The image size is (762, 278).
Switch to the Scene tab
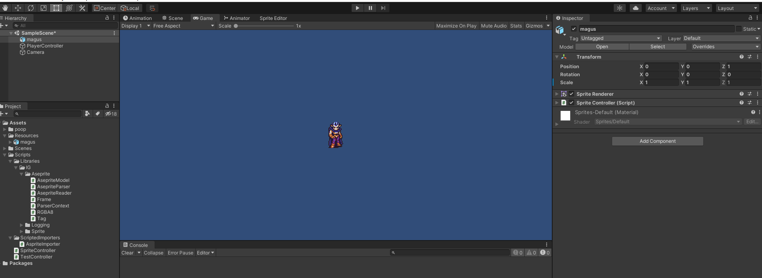coord(173,18)
